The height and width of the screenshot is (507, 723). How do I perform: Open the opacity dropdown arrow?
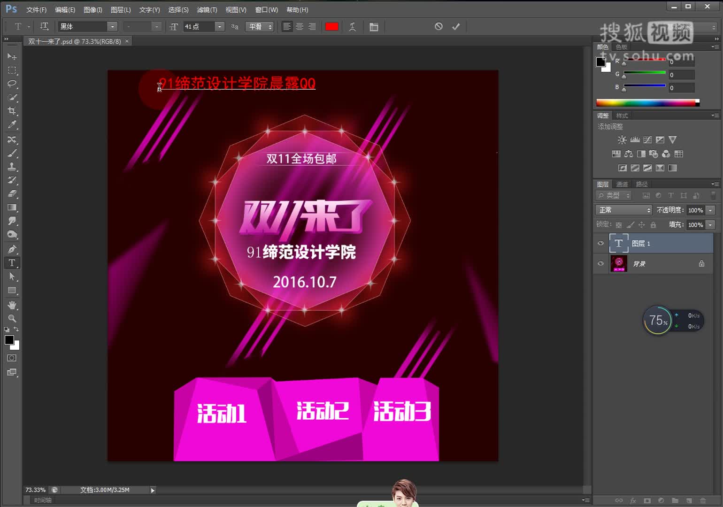[710, 210]
